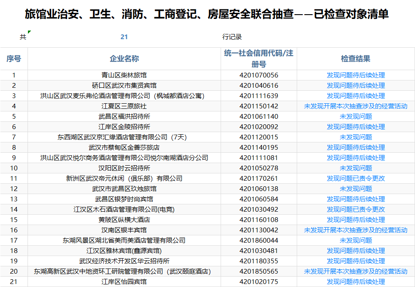Screen dimensions: 415x287
Task: Click the page title 已检查对象清单
Action: point(351,14)
